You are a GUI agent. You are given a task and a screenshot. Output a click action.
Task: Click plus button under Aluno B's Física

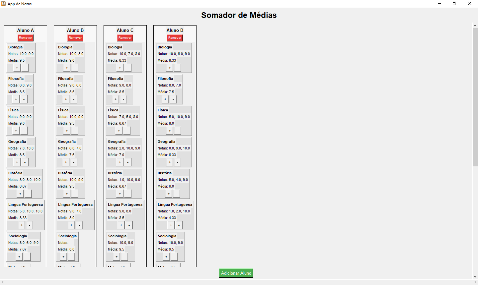(x=67, y=131)
